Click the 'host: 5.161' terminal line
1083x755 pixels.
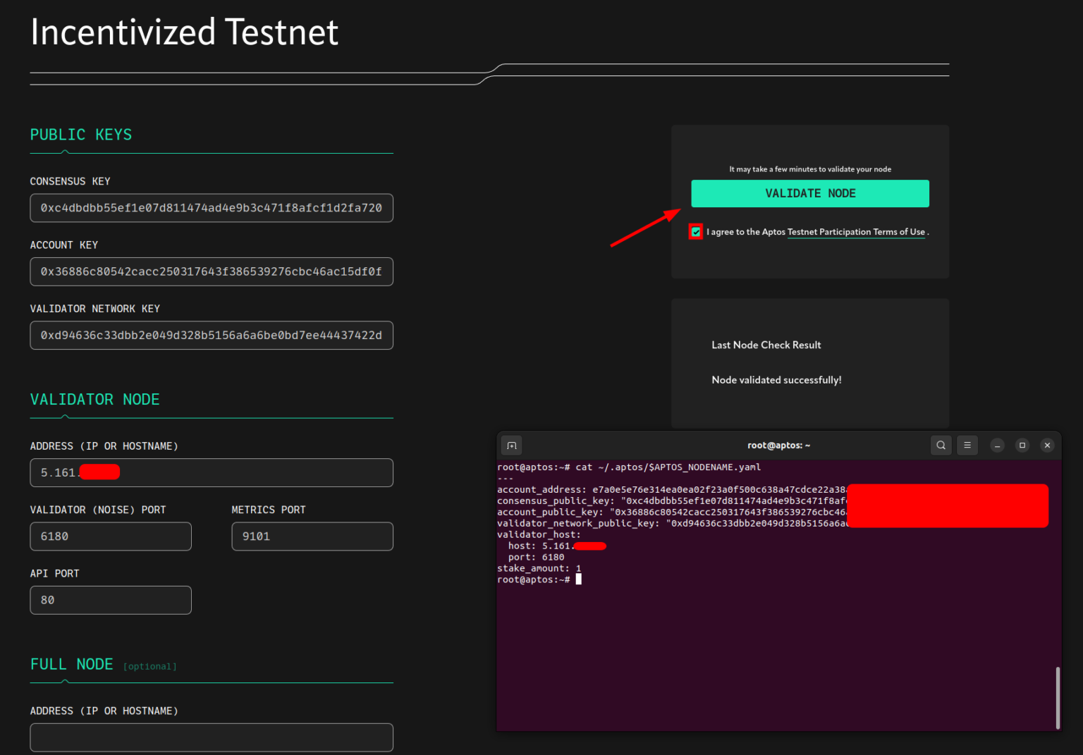click(557, 546)
